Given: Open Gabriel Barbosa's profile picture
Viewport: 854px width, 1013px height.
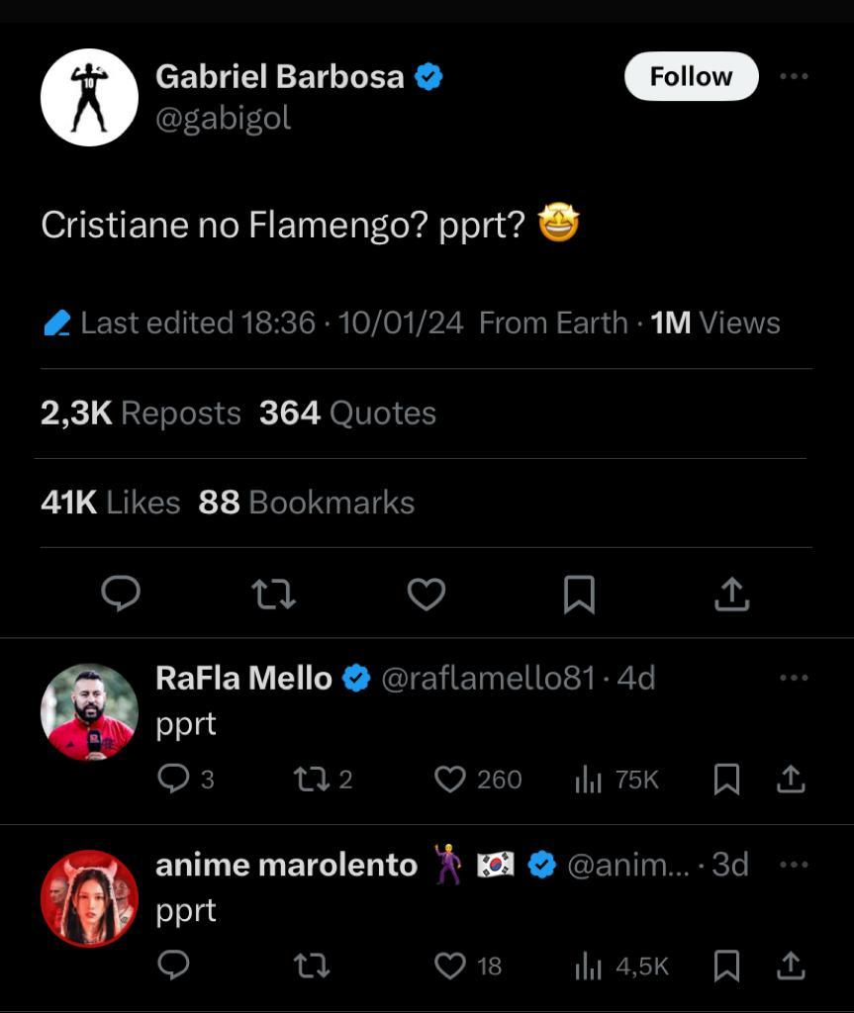Looking at the screenshot, I should click(x=89, y=97).
